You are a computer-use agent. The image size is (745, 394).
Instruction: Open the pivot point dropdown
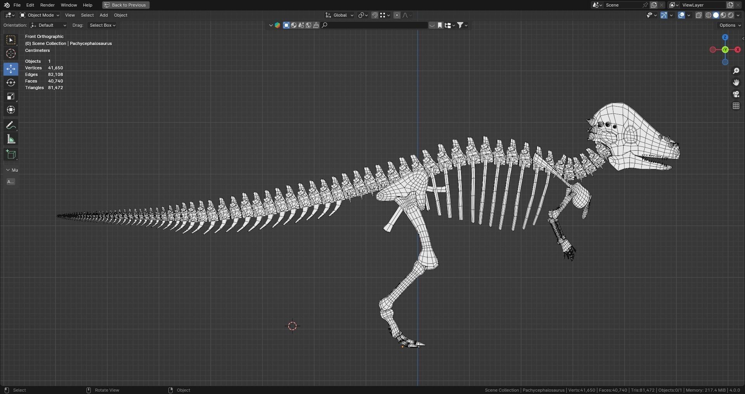(x=363, y=15)
